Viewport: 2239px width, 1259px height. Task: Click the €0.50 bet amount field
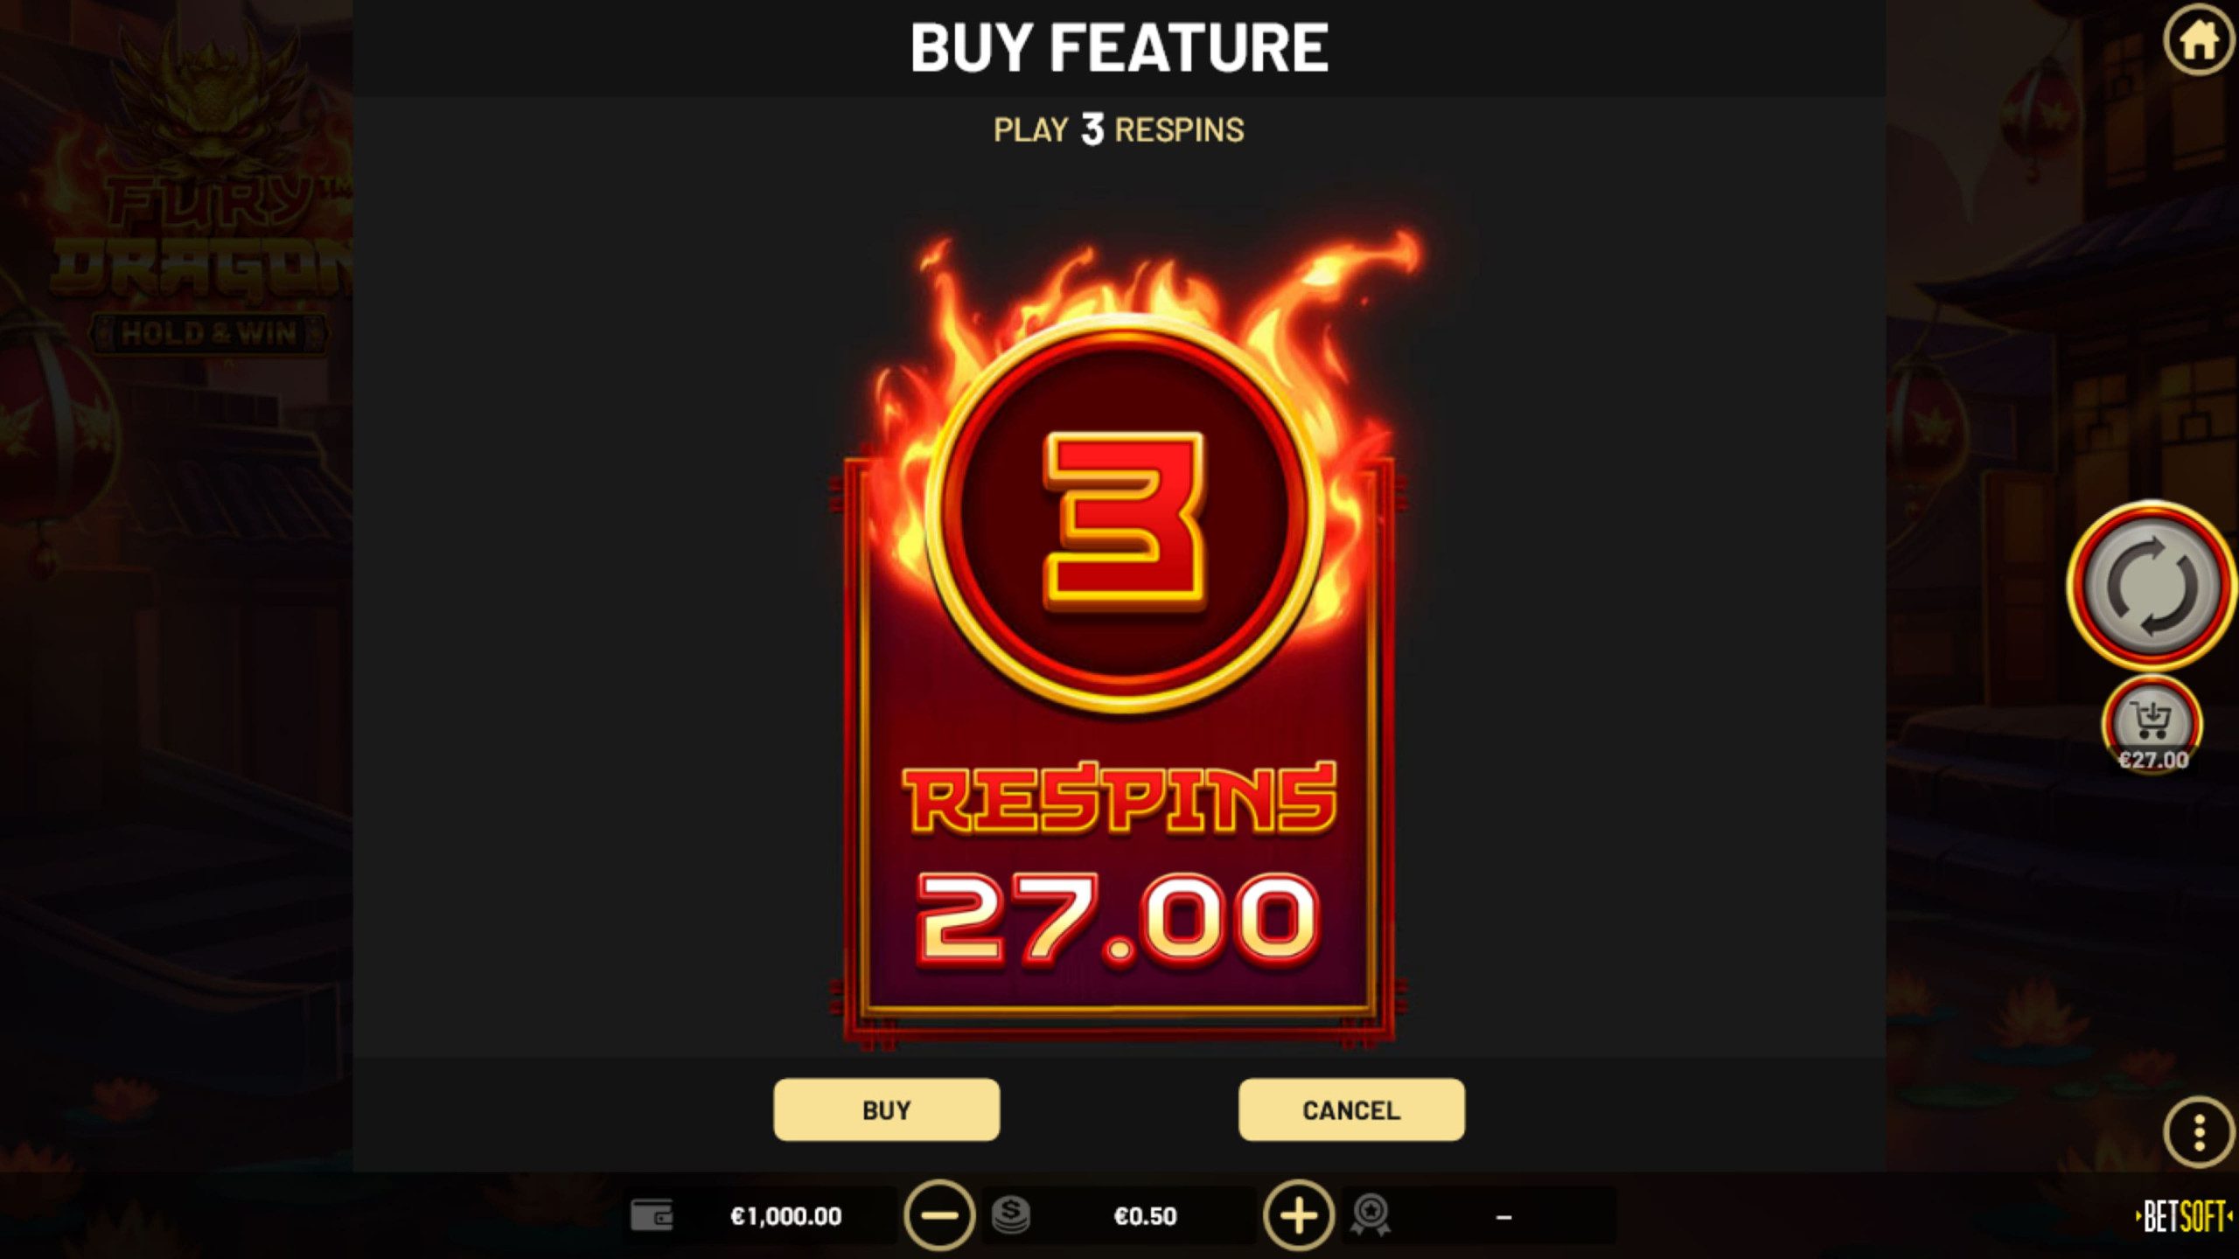point(1145,1215)
